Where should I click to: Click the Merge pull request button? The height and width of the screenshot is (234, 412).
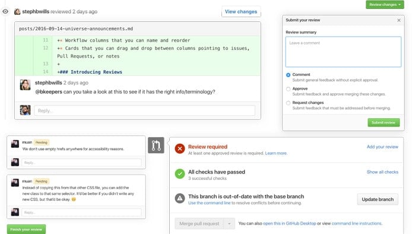(x=199, y=223)
